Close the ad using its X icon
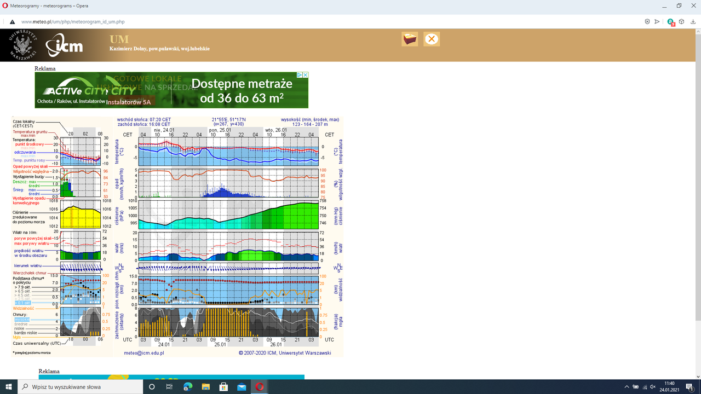This screenshot has height=394, width=701. 306,75
